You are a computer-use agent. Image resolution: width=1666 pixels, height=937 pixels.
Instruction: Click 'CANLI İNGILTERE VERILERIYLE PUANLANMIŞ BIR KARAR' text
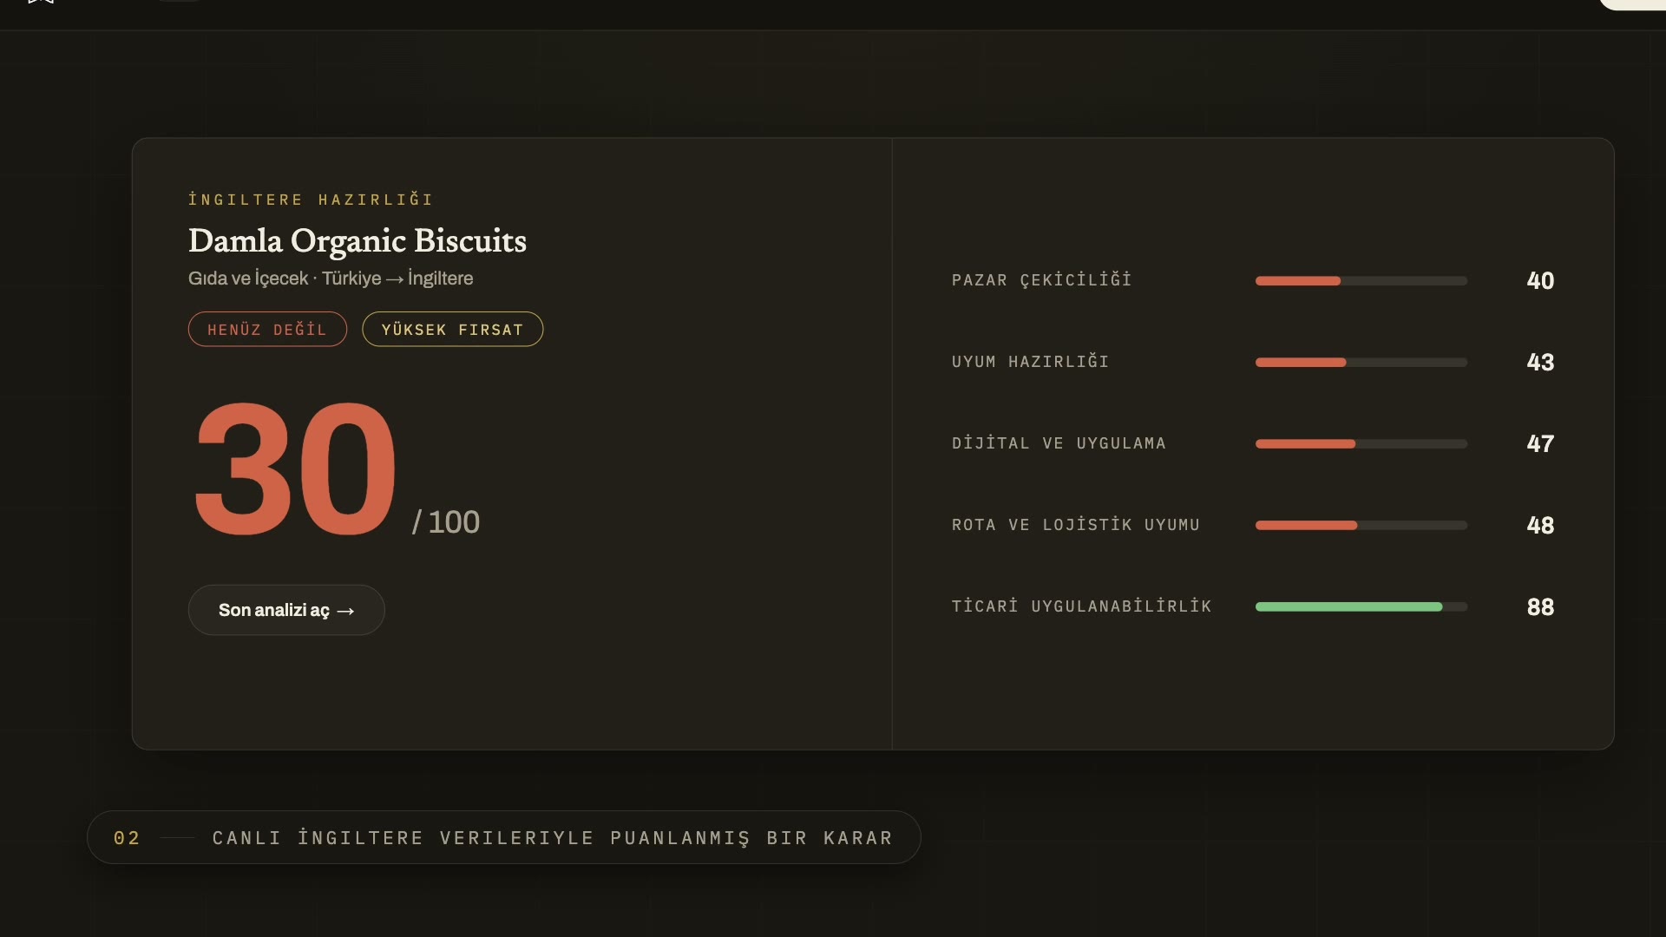553,838
